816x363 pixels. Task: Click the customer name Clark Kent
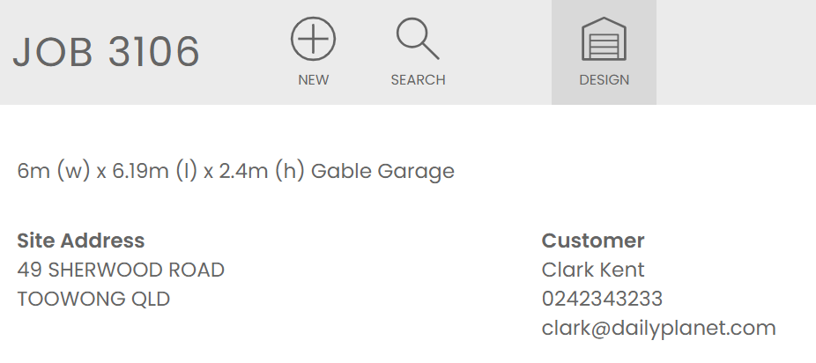click(x=593, y=270)
